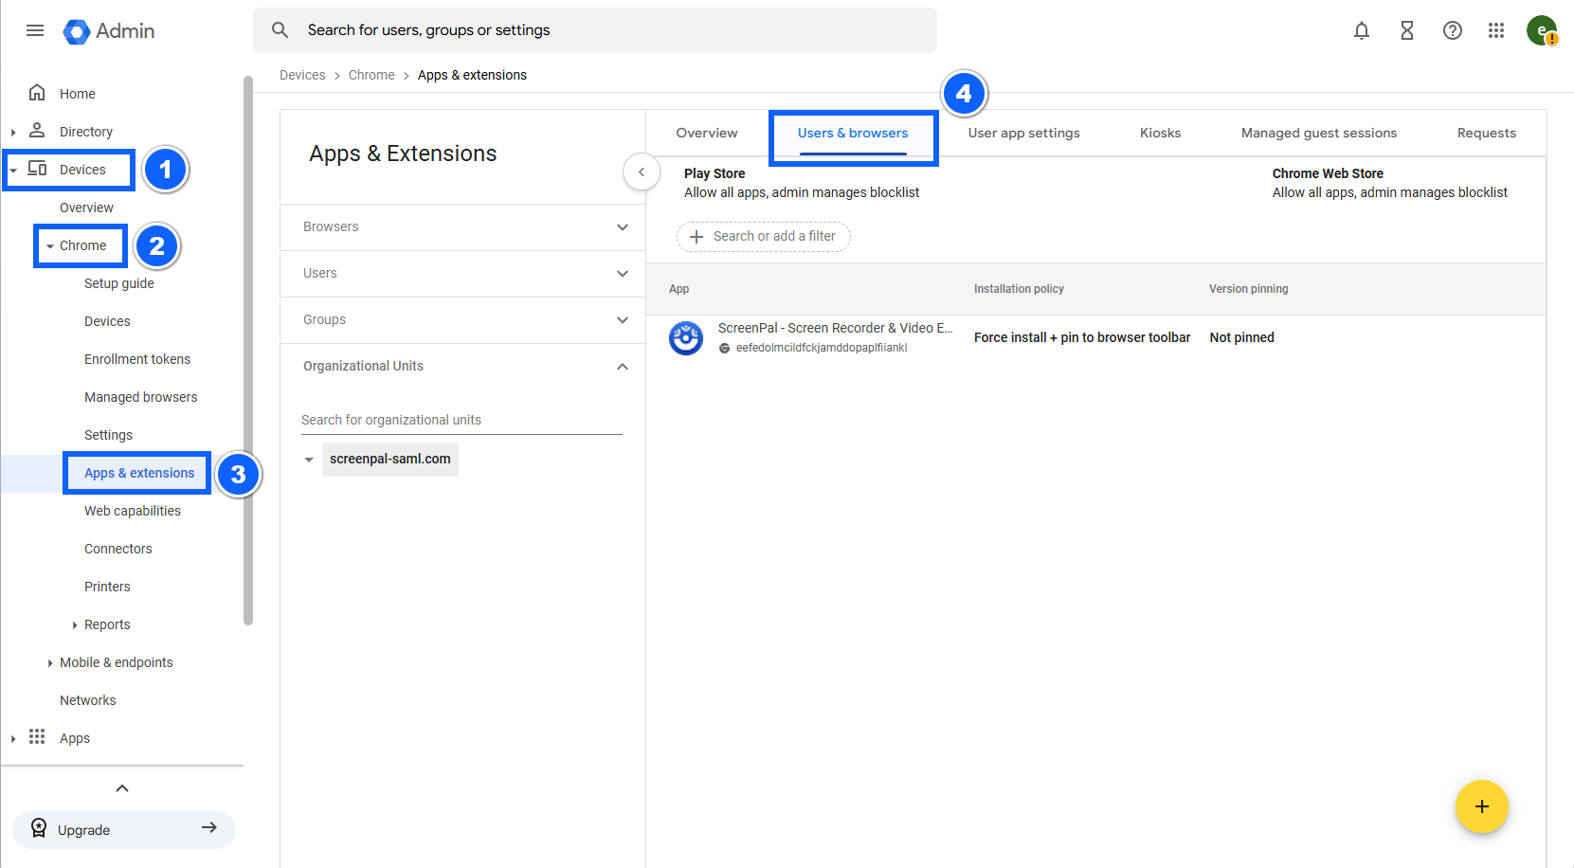Click the Devices icon in sidebar

37,169
